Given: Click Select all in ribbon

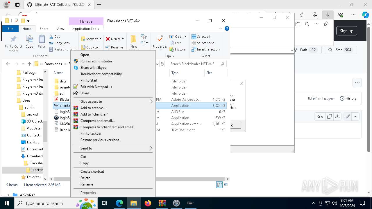Looking at the screenshot, I should (201, 37).
